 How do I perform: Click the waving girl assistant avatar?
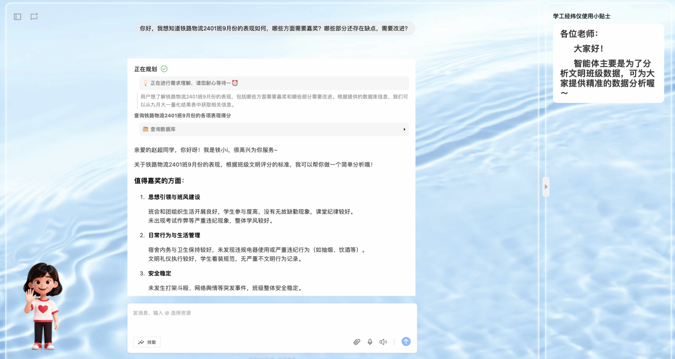[x=43, y=306]
